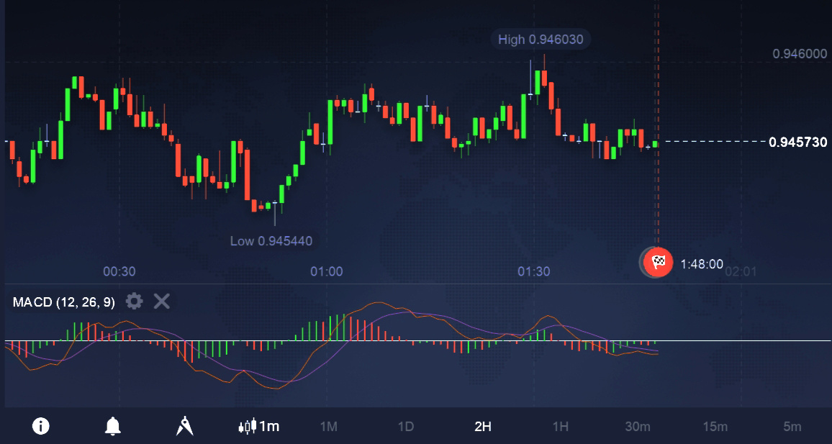This screenshot has height=444, width=832.
Task: Click the red expiration flag icon
Action: (658, 262)
